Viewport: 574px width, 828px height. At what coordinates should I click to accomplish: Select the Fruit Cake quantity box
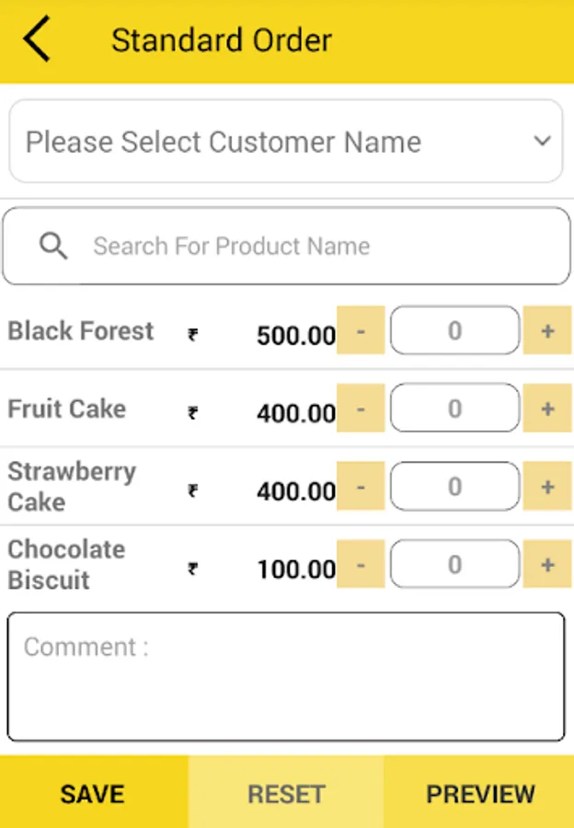(454, 408)
